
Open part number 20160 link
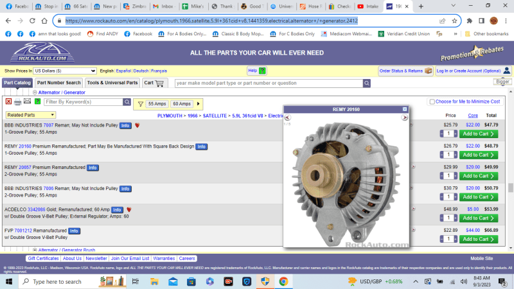25,146
